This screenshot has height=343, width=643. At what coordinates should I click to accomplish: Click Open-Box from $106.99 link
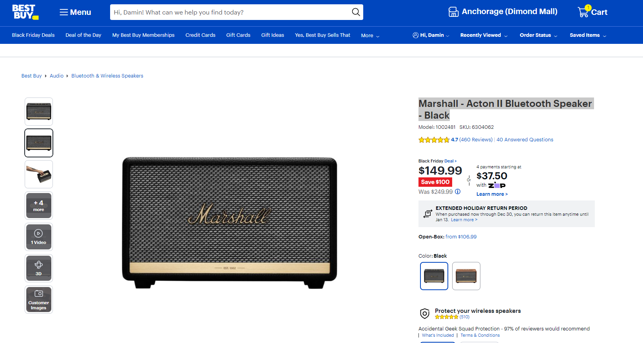(461, 237)
